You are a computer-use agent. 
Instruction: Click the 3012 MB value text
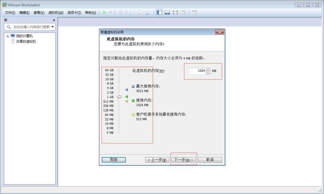tap(142, 91)
